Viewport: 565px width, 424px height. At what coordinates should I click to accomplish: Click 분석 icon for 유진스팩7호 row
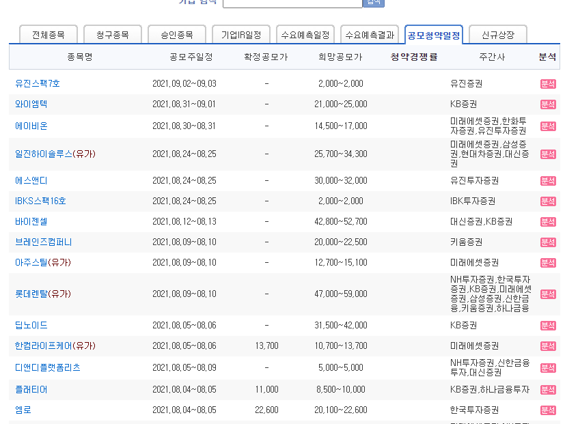548,84
